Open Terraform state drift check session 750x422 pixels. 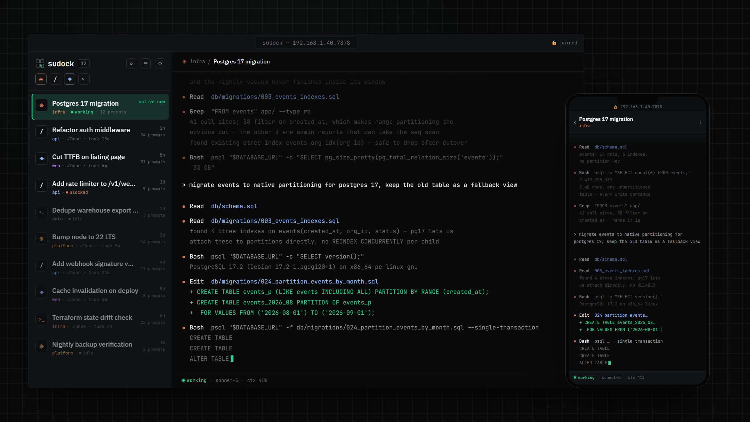tap(100, 321)
